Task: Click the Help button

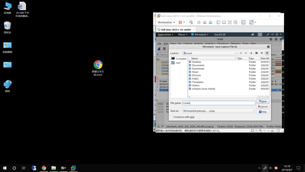Action: [x=263, y=111]
